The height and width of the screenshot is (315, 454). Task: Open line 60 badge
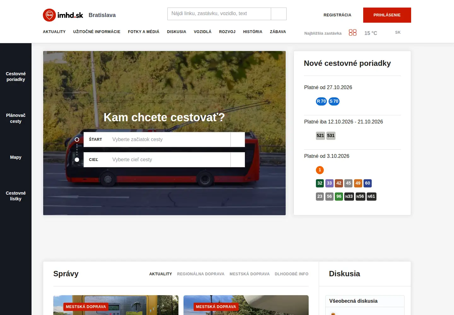coord(368,183)
